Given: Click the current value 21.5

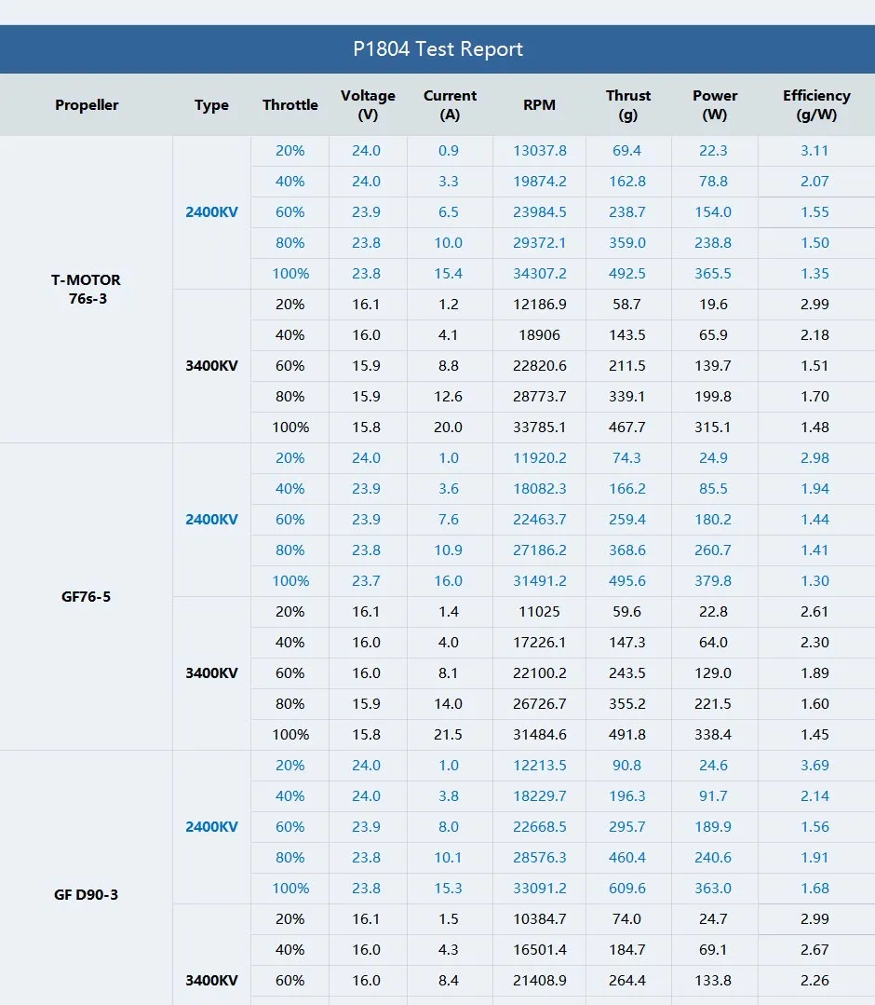Looking at the screenshot, I should point(448,735).
